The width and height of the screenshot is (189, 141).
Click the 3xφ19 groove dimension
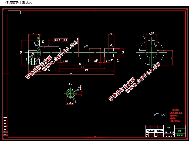pyautogui.click(x=65, y=61)
